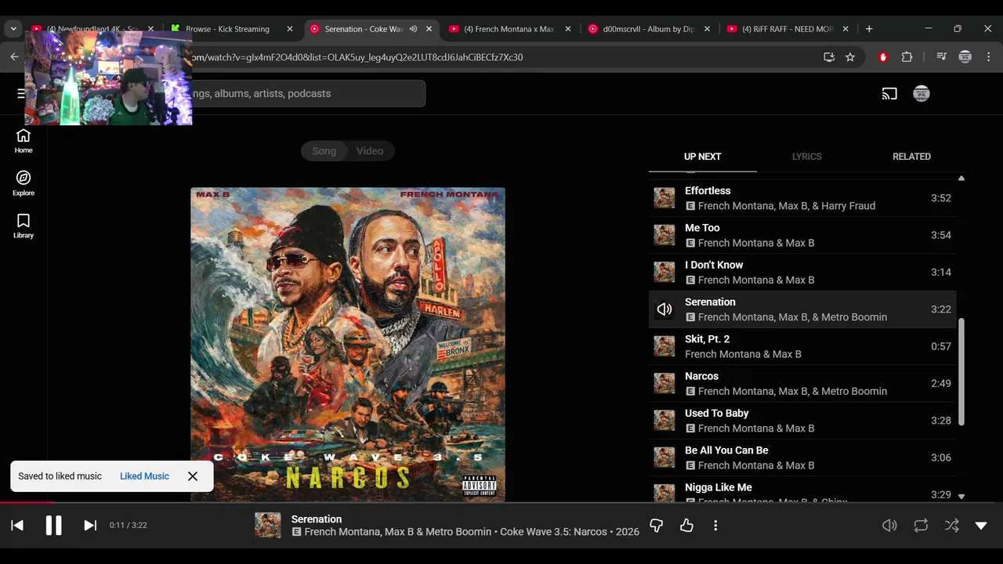This screenshot has width=1003, height=564.
Task: Click the red extension icon in toolbar
Action: pyautogui.click(x=883, y=57)
